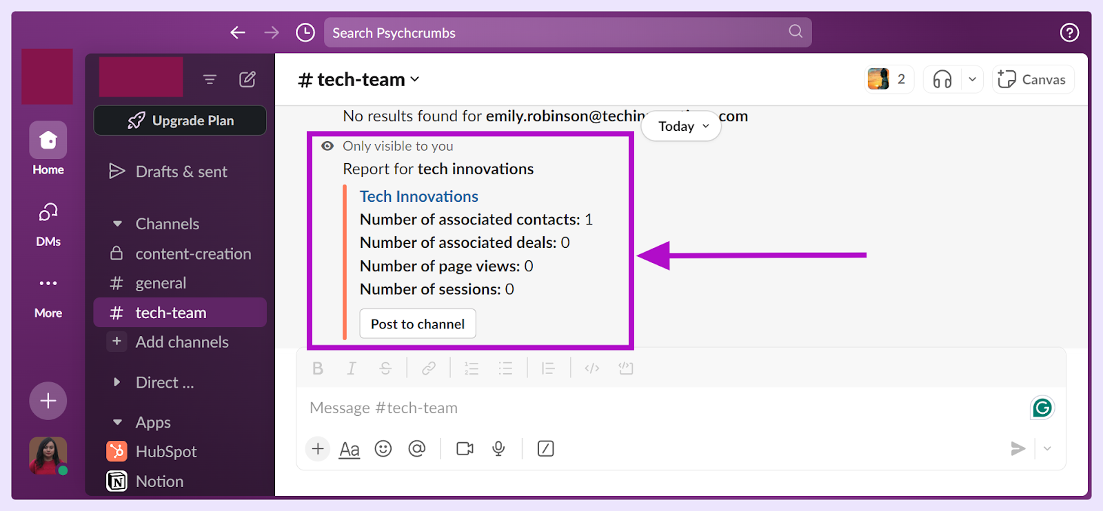Image resolution: width=1103 pixels, height=511 pixels.
Task: Select the Home tab in sidebar
Action: pyautogui.click(x=48, y=149)
